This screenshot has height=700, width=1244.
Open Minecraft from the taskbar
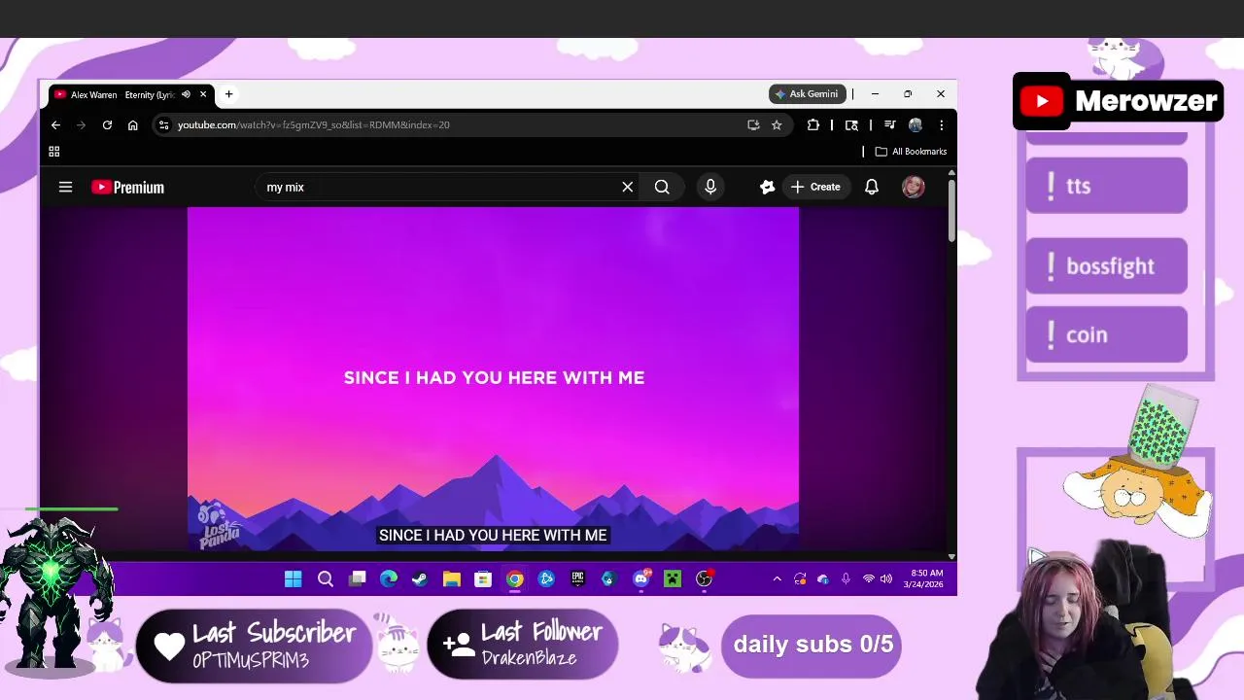(673, 579)
